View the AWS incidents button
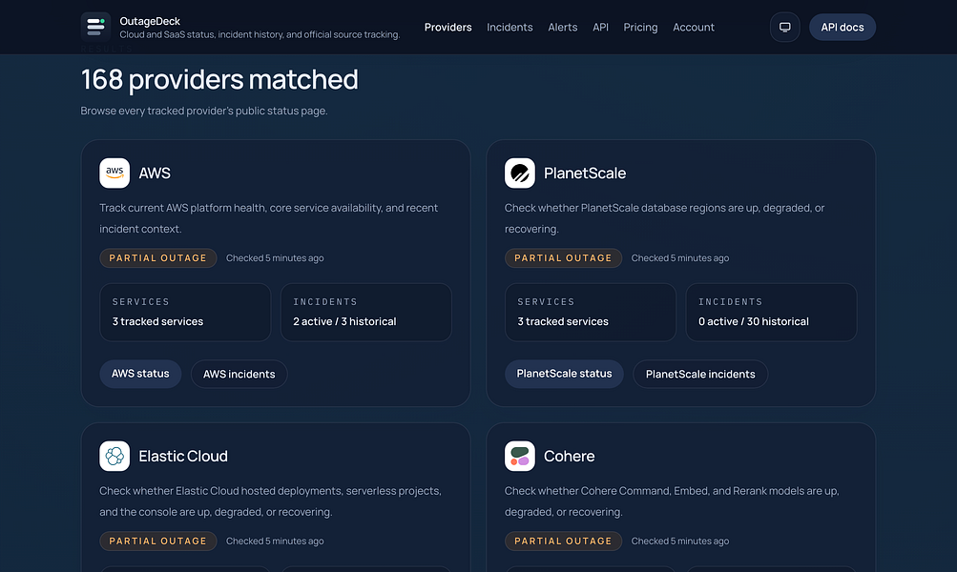This screenshot has width=957, height=572. [239, 374]
